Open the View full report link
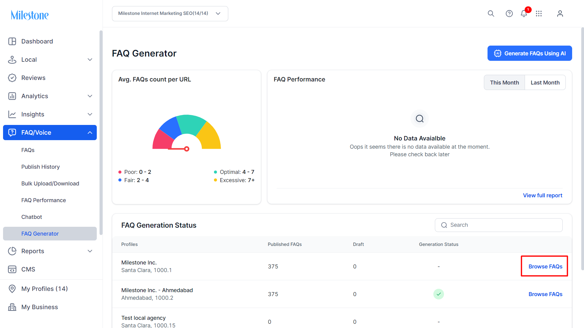Screen dimensions: 584x328 pyautogui.click(x=543, y=195)
